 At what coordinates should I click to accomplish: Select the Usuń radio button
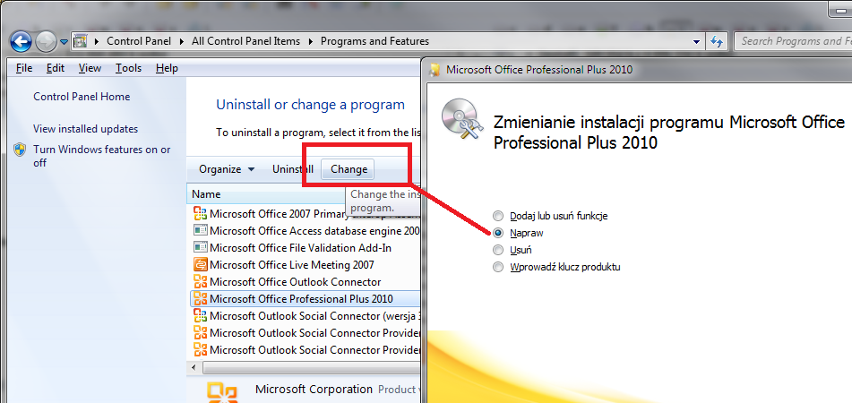[x=498, y=250]
